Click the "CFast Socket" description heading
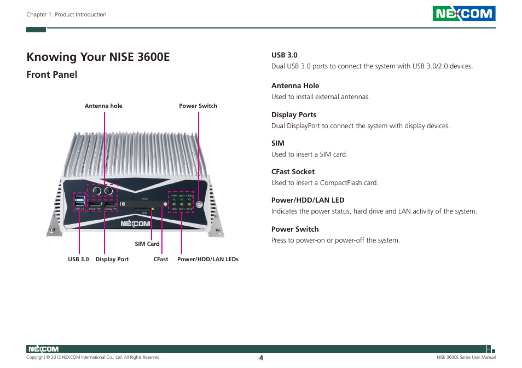The image size is (522, 368). (293, 171)
